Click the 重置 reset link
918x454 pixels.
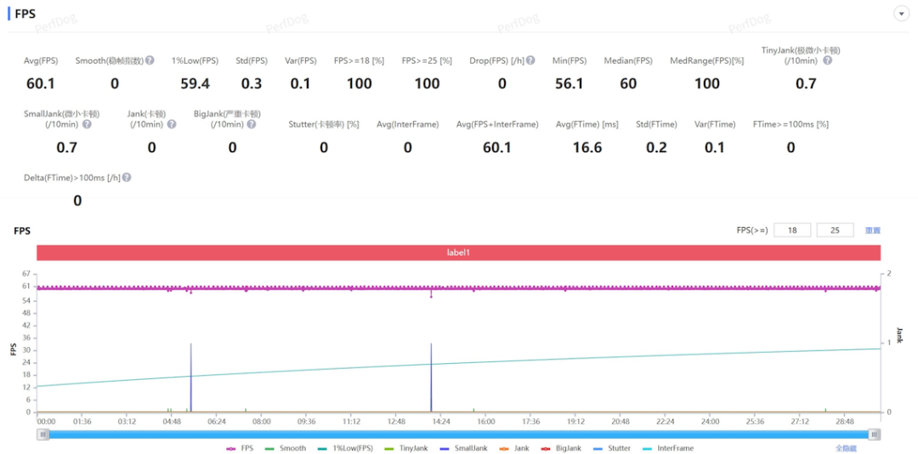873,230
